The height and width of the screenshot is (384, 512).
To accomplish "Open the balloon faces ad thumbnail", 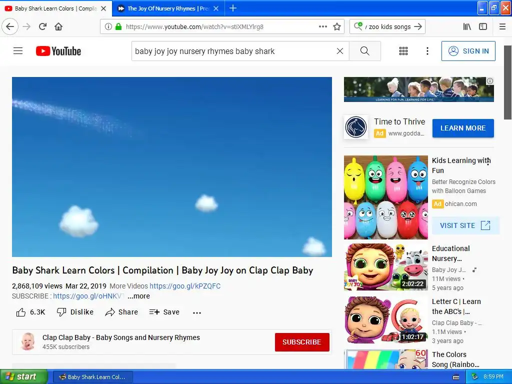I will tap(385, 197).
